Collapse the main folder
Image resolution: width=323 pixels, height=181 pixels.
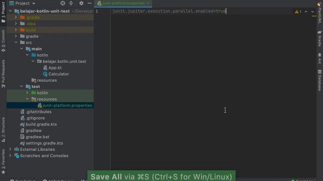click(x=22, y=49)
